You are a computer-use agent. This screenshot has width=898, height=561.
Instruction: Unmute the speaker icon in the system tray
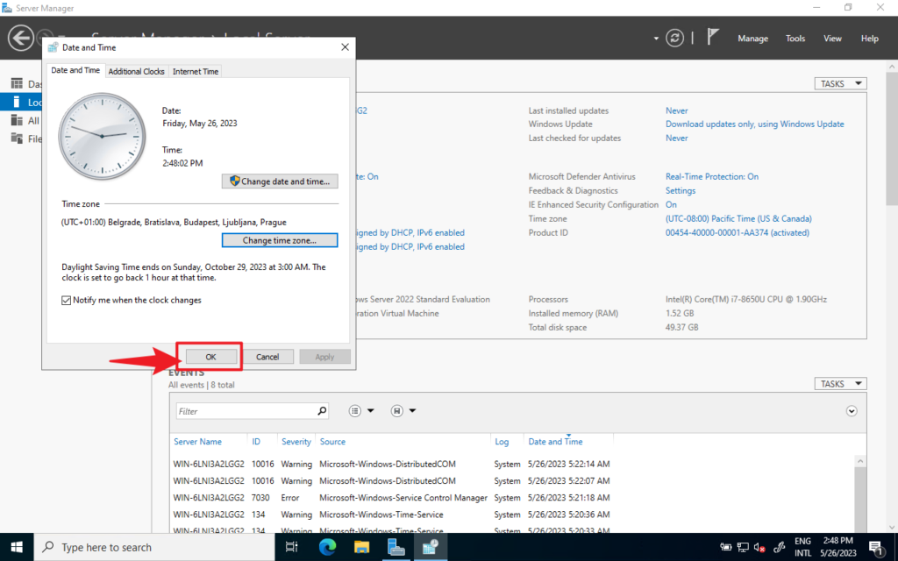click(758, 547)
